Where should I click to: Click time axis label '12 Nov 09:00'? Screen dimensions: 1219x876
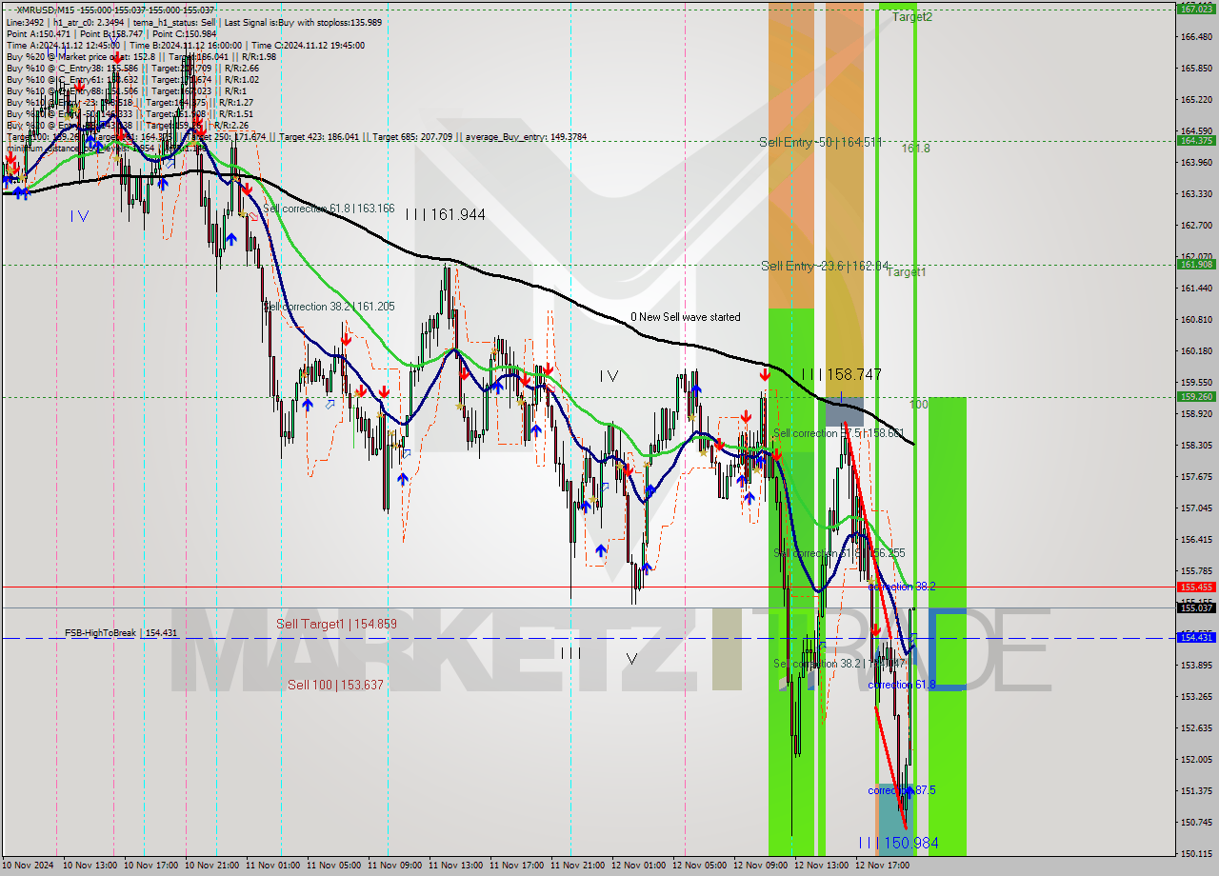[760, 866]
